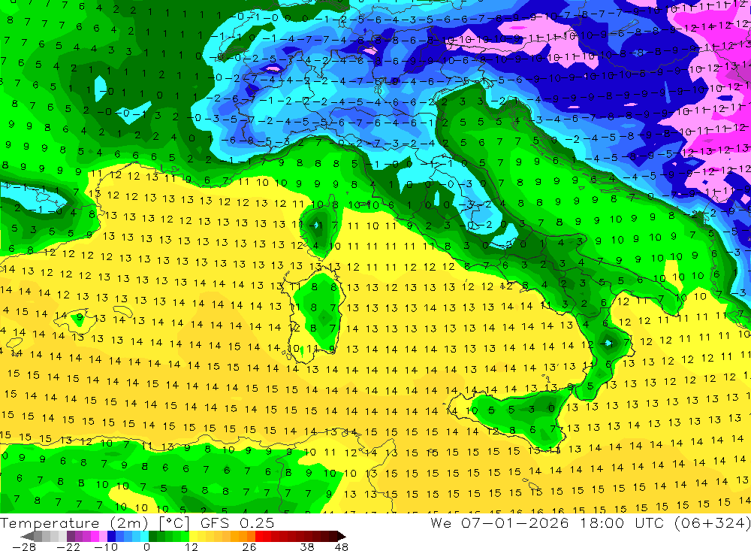
Task: Click the "-10" legend value
Action: click(x=105, y=546)
